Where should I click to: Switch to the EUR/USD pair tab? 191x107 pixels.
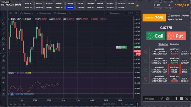tap(80, 7)
